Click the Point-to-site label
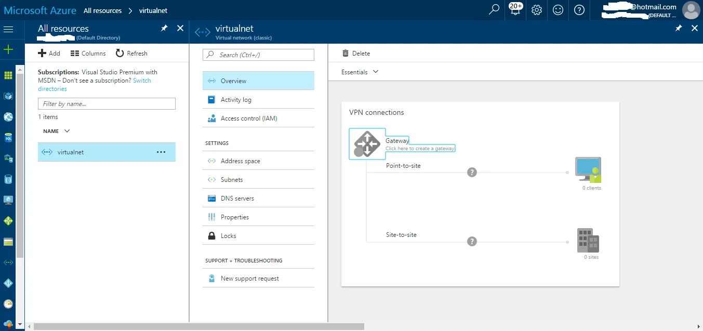 pyautogui.click(x=403, y=165)
